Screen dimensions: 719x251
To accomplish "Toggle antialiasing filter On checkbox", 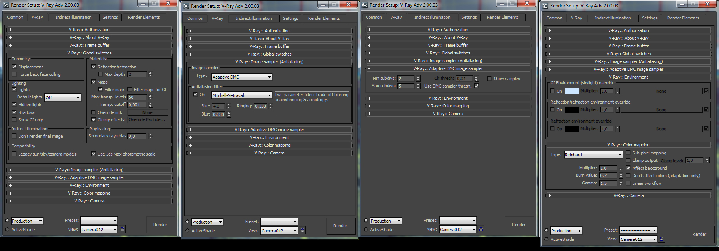I will click(x=195, y=95).
